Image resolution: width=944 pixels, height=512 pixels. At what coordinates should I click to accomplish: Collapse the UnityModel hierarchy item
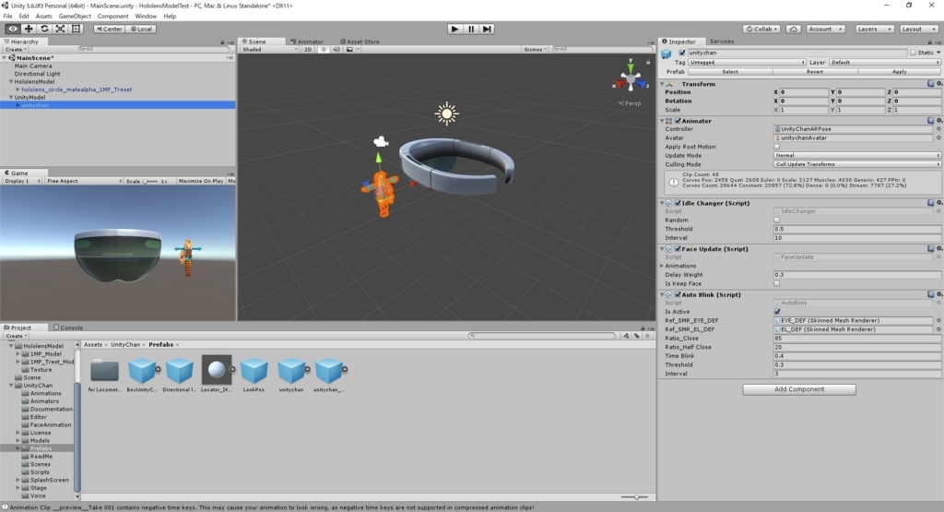(x=11, y=97)
